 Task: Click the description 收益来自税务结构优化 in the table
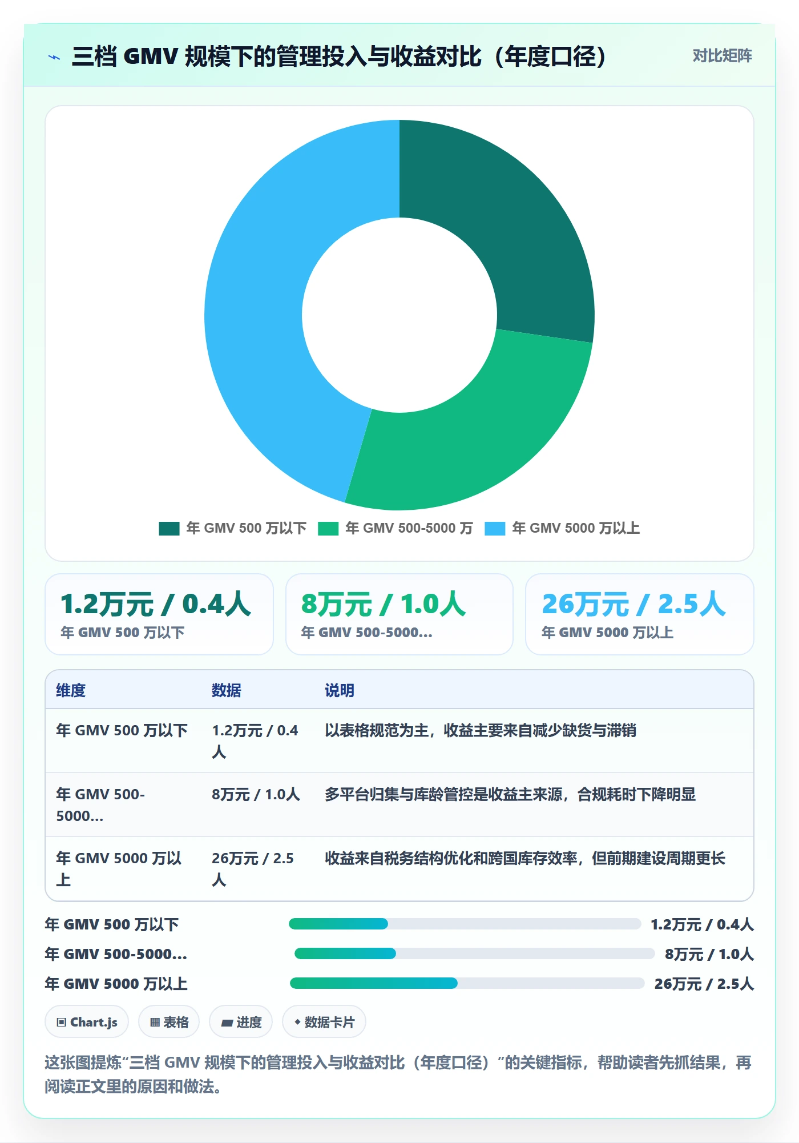click(525, 858)
